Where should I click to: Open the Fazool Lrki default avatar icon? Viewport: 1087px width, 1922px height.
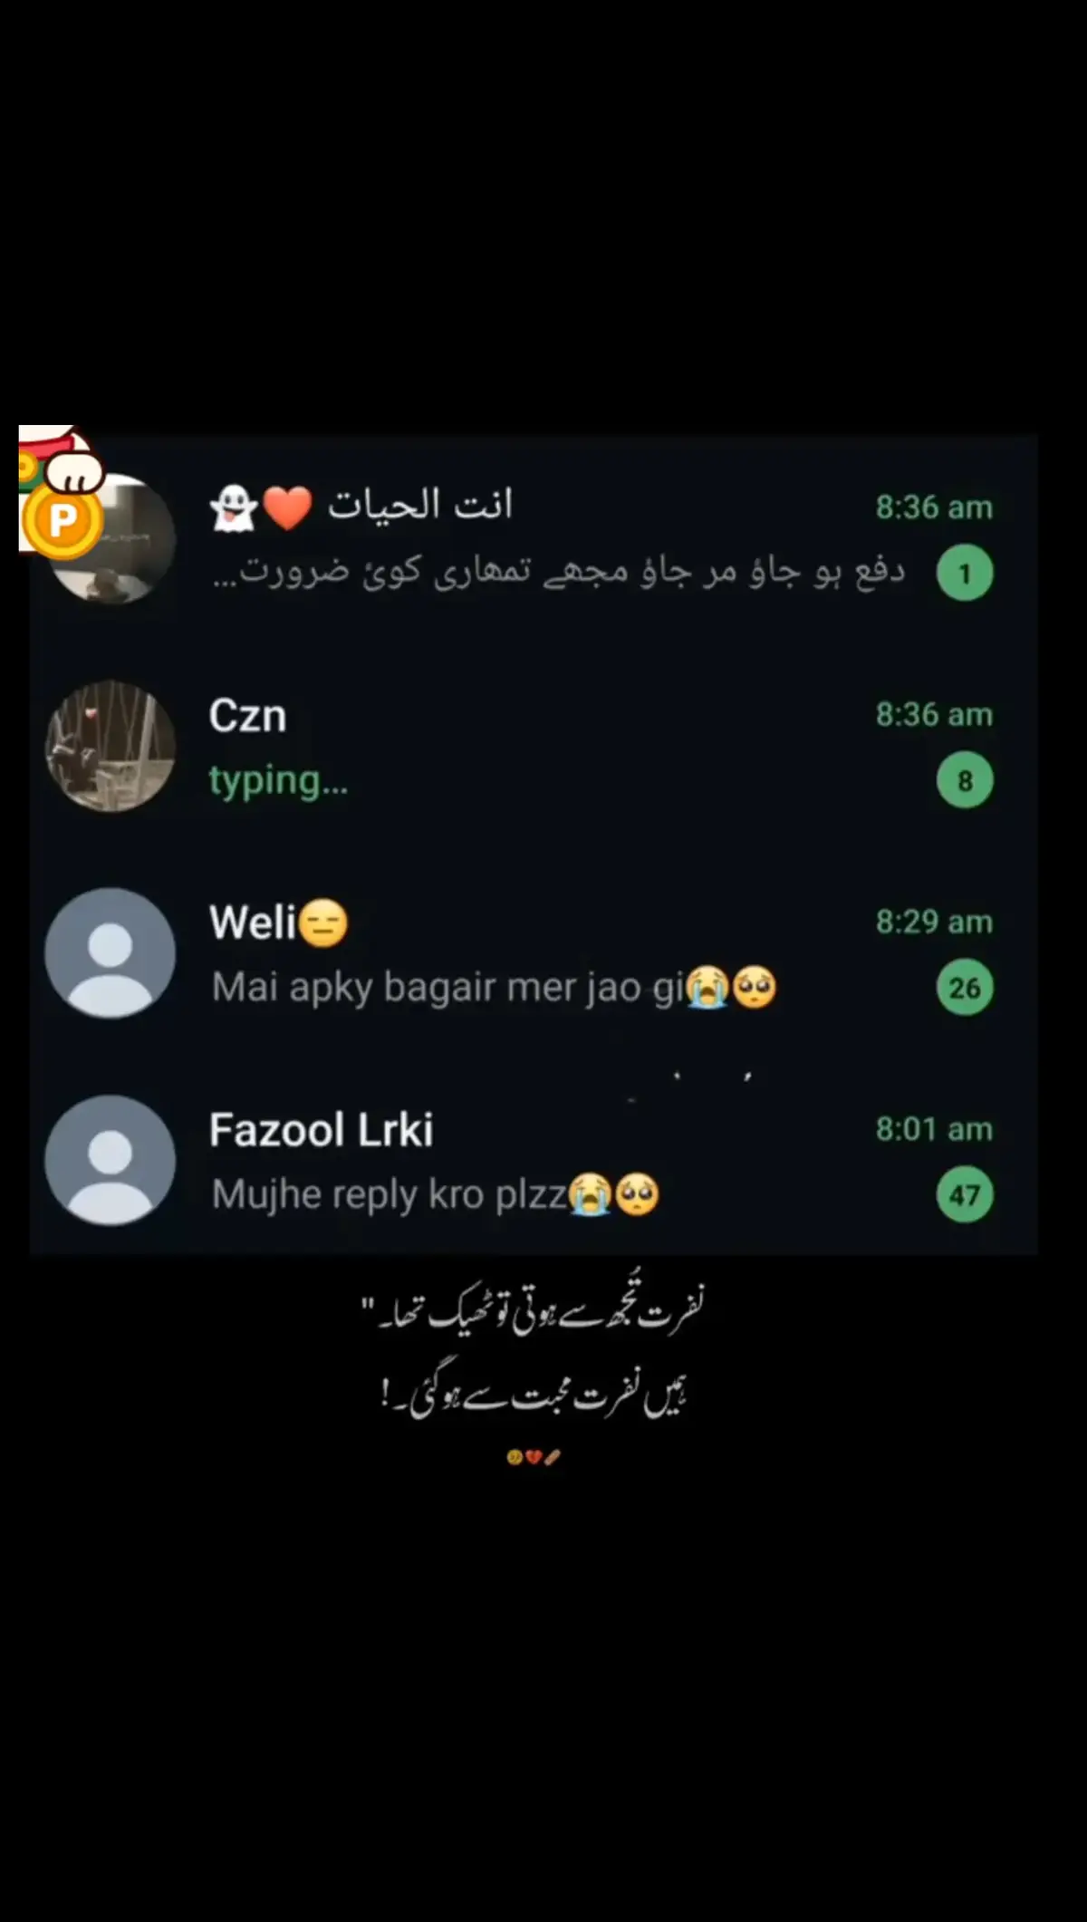pyautogui.click(x=111, y=1161)
